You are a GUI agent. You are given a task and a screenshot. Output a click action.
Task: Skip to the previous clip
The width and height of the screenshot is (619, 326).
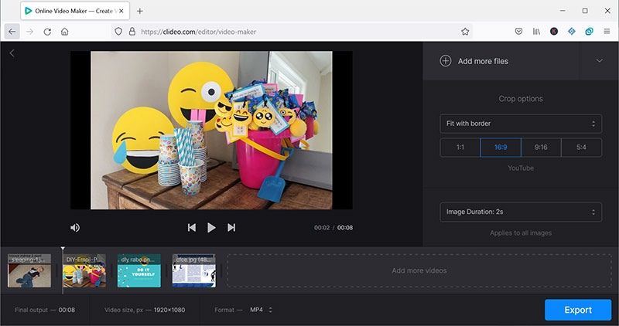[x=191, y=227]
